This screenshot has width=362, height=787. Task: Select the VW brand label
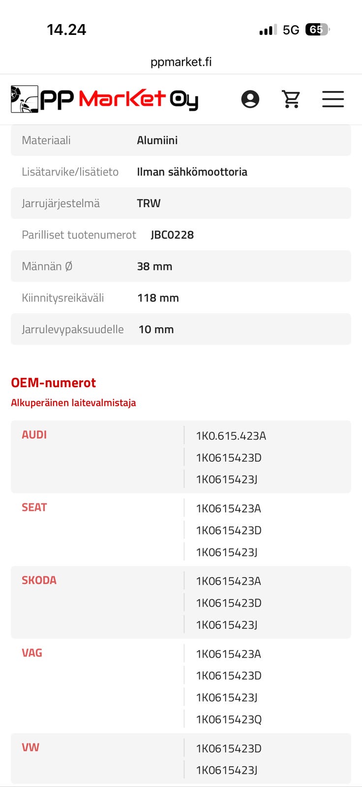[30, 748]
